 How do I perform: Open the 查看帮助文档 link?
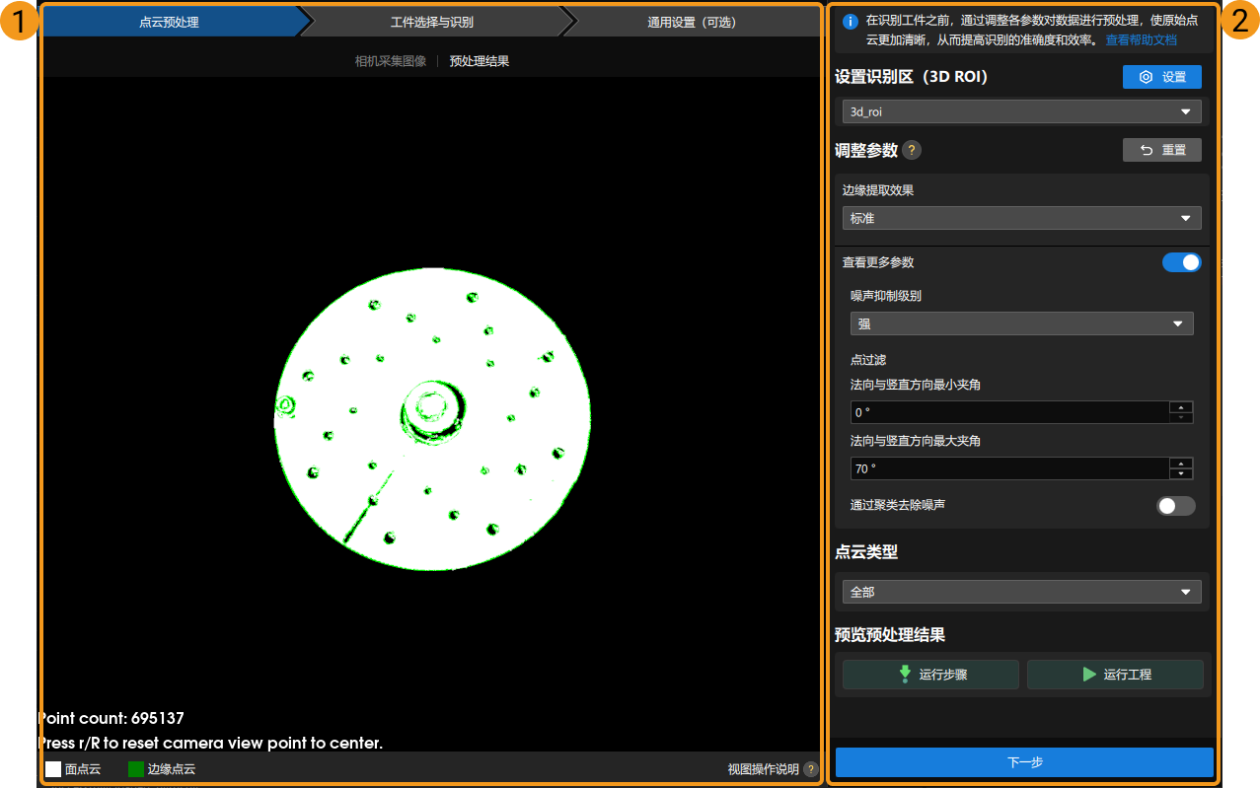(x=1141, y=40)
